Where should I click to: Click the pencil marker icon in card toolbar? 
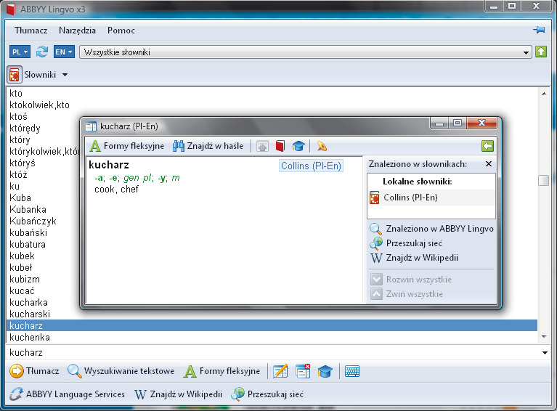[321, 146]
